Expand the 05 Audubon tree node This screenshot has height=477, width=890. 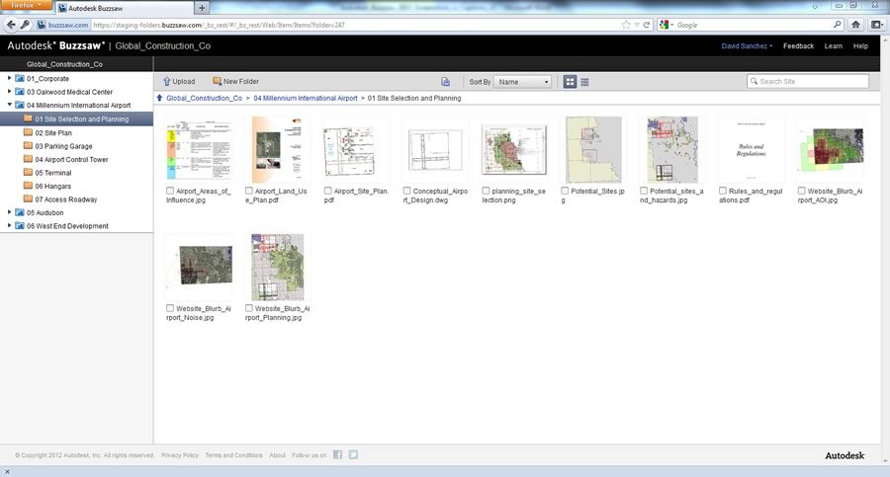pos(9,212)
